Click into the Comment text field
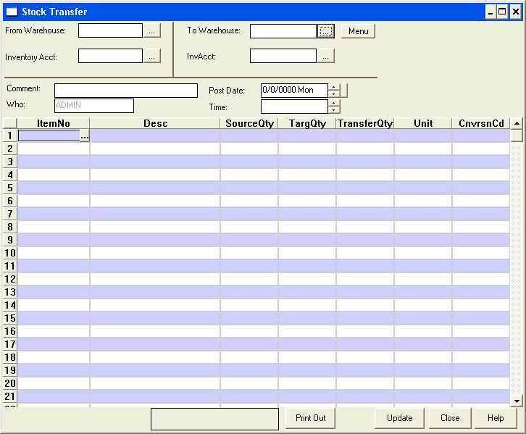Viewport: 526px width, 434px height. tap(126, 91)
